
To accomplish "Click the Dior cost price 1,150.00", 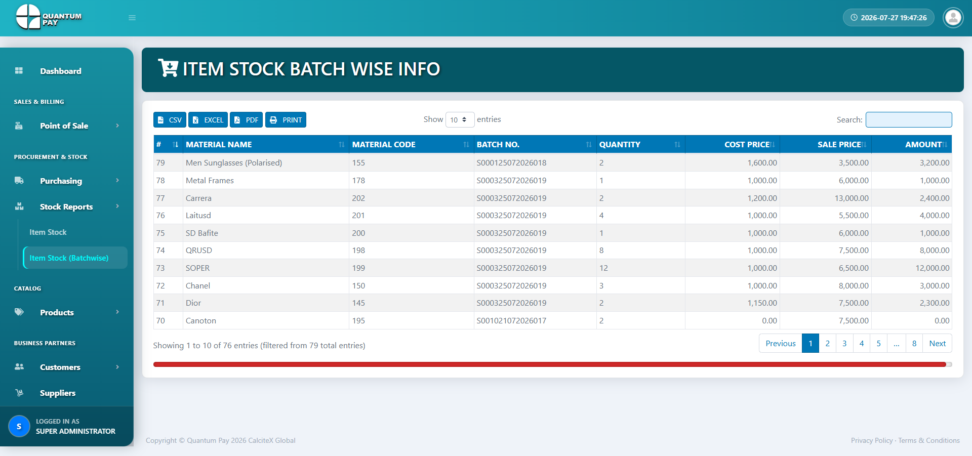I will [762, 303].
